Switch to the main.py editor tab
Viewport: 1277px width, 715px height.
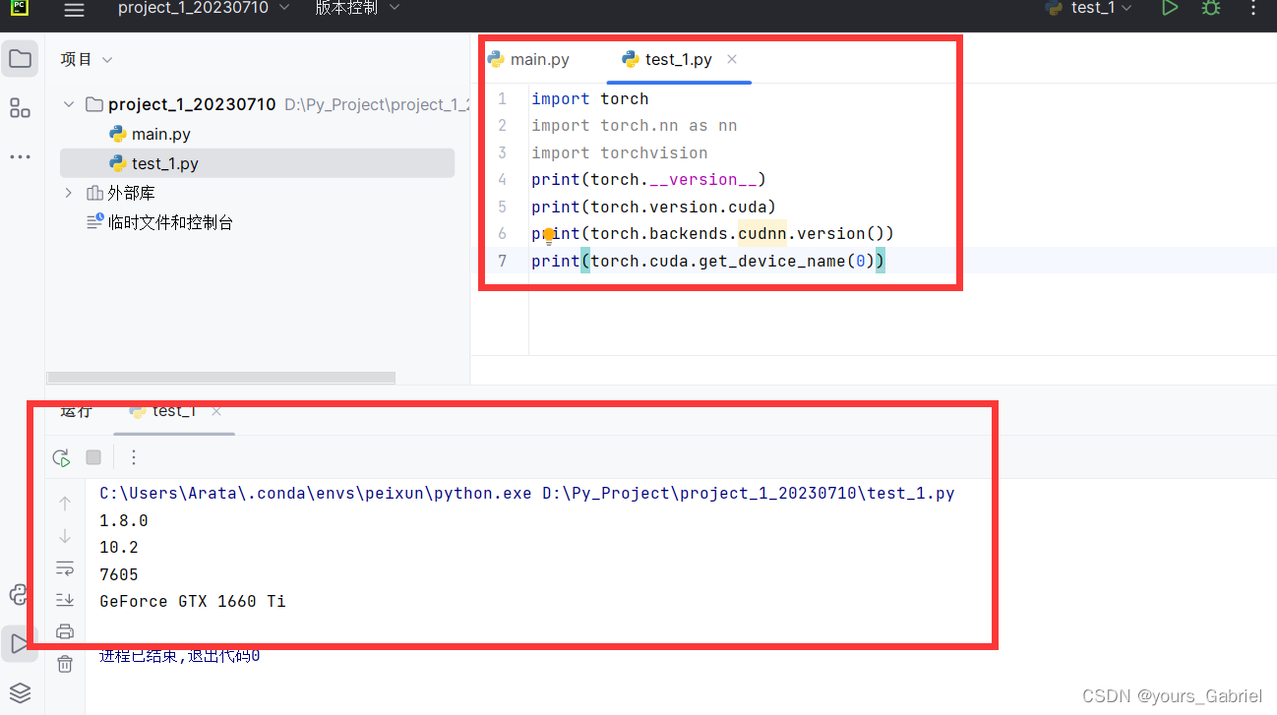(528, 60)
